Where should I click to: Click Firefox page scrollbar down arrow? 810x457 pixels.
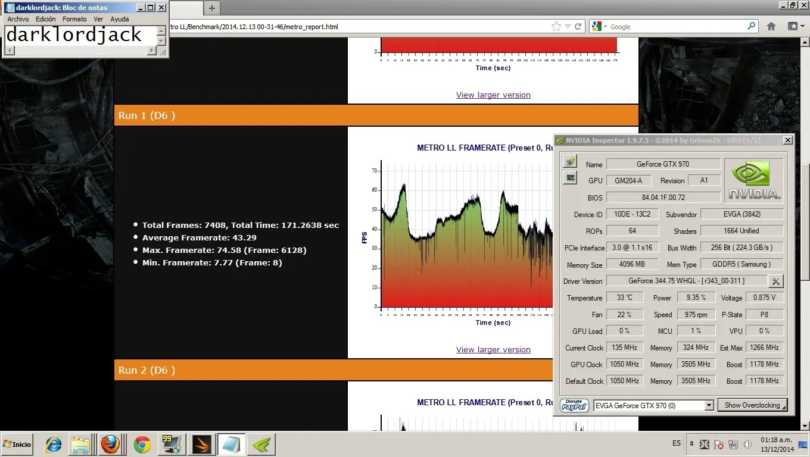805,425
